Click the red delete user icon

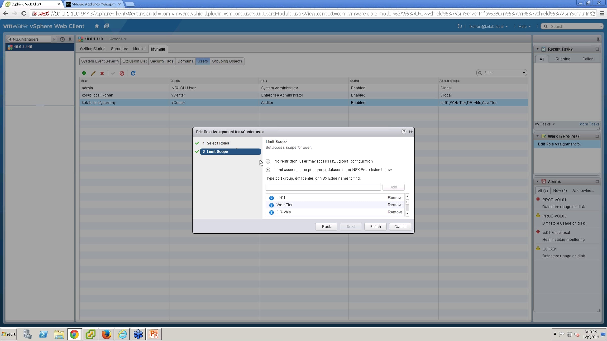(x=102, y=73)
